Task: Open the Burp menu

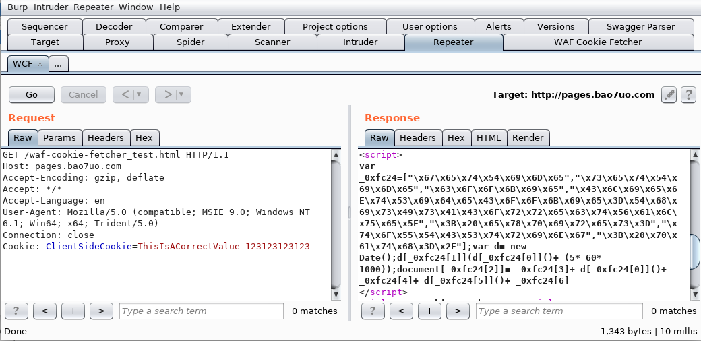Action: [x=17, y=7]
